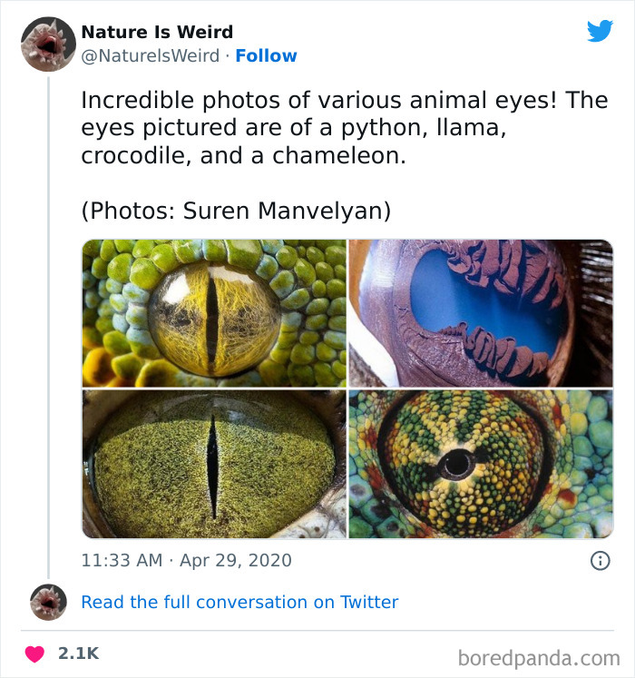The height and width of the screenshot is (678, 635).
Task: Click the @NatureIsWeird handle
Action: 150,55
